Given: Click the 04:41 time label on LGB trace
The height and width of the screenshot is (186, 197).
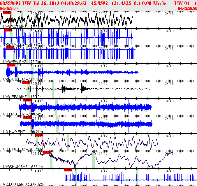Looking at the screenshot, I should pyautogui.click(x=37, y=171).
